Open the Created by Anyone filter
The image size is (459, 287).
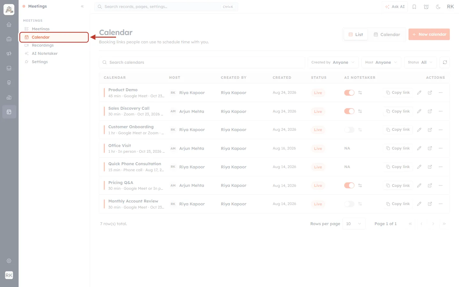(x=333, y=62)
